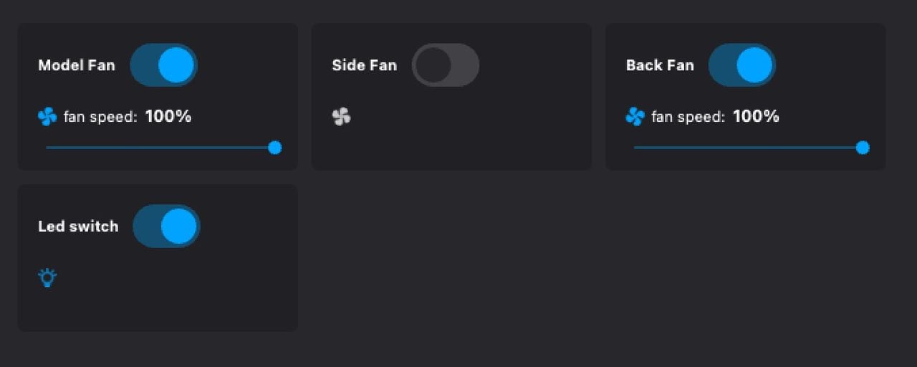917x367 pixels.
Task: Click the Back Fan 100% speed value
Action: [756, 116]
